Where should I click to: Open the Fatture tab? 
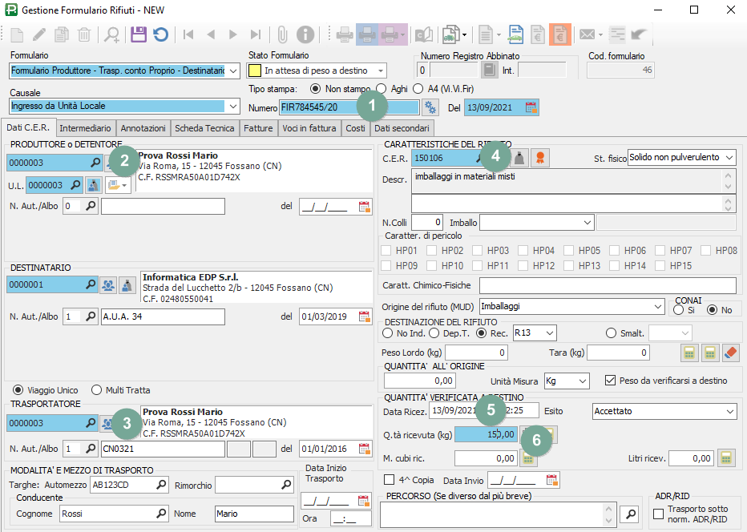[258, 128]
